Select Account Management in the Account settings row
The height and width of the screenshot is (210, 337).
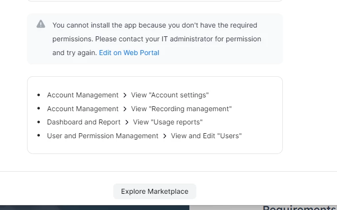point(83,95)
